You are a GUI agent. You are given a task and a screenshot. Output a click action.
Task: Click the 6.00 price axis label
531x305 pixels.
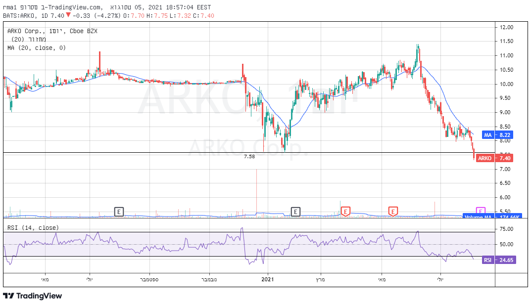(x=505, y=197)
